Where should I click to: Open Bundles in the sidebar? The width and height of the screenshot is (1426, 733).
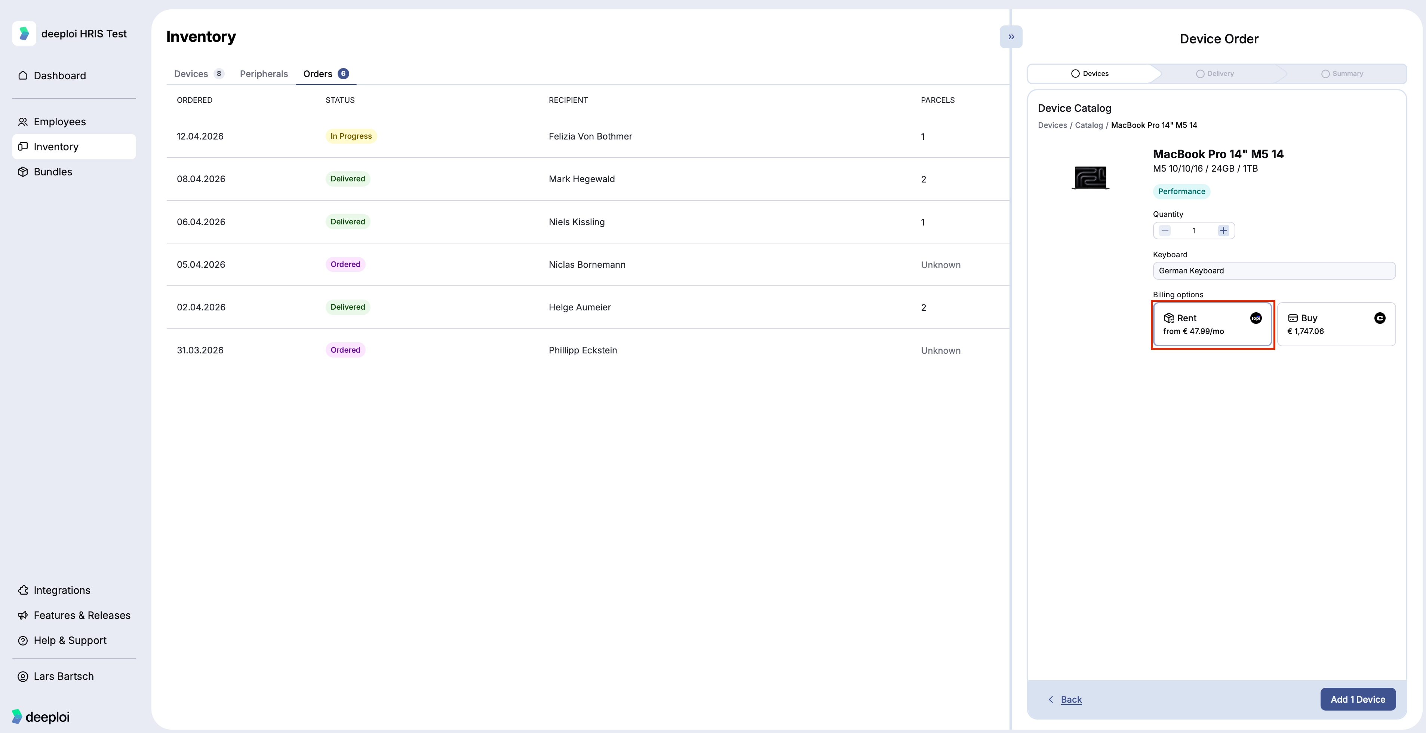(x=74, y=172)
